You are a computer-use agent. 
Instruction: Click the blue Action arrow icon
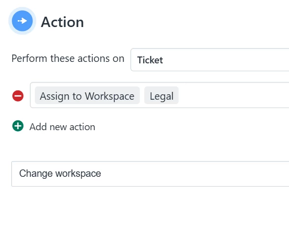(22, 21)
